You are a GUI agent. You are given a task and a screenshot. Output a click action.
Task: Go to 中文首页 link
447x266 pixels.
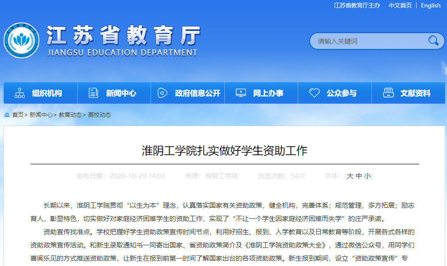pyautogui.click(x=400, y=5)
